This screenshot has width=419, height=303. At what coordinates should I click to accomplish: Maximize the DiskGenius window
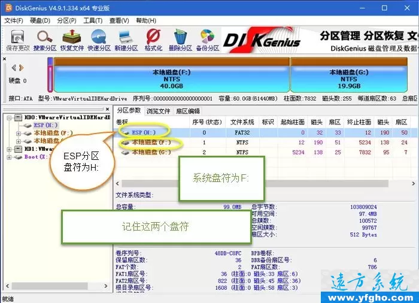tap(384, 8)
